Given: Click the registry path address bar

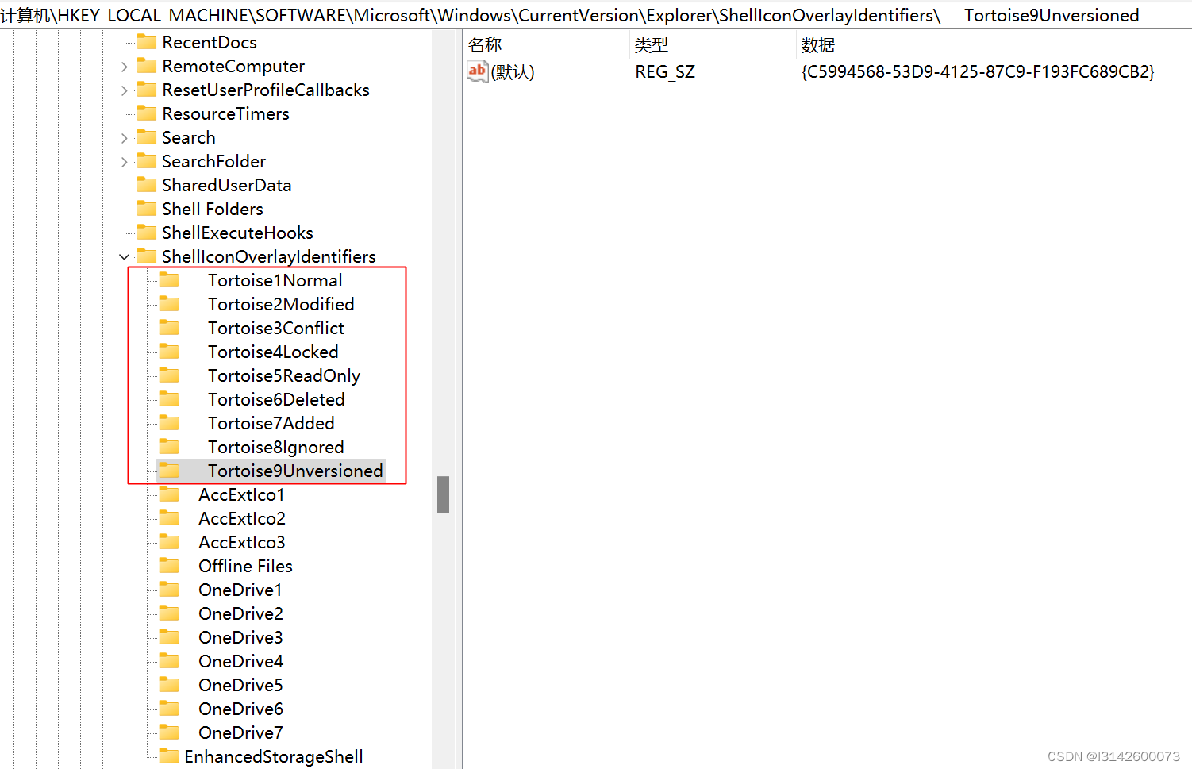Looking at the screenshot, I should (595, 15).
